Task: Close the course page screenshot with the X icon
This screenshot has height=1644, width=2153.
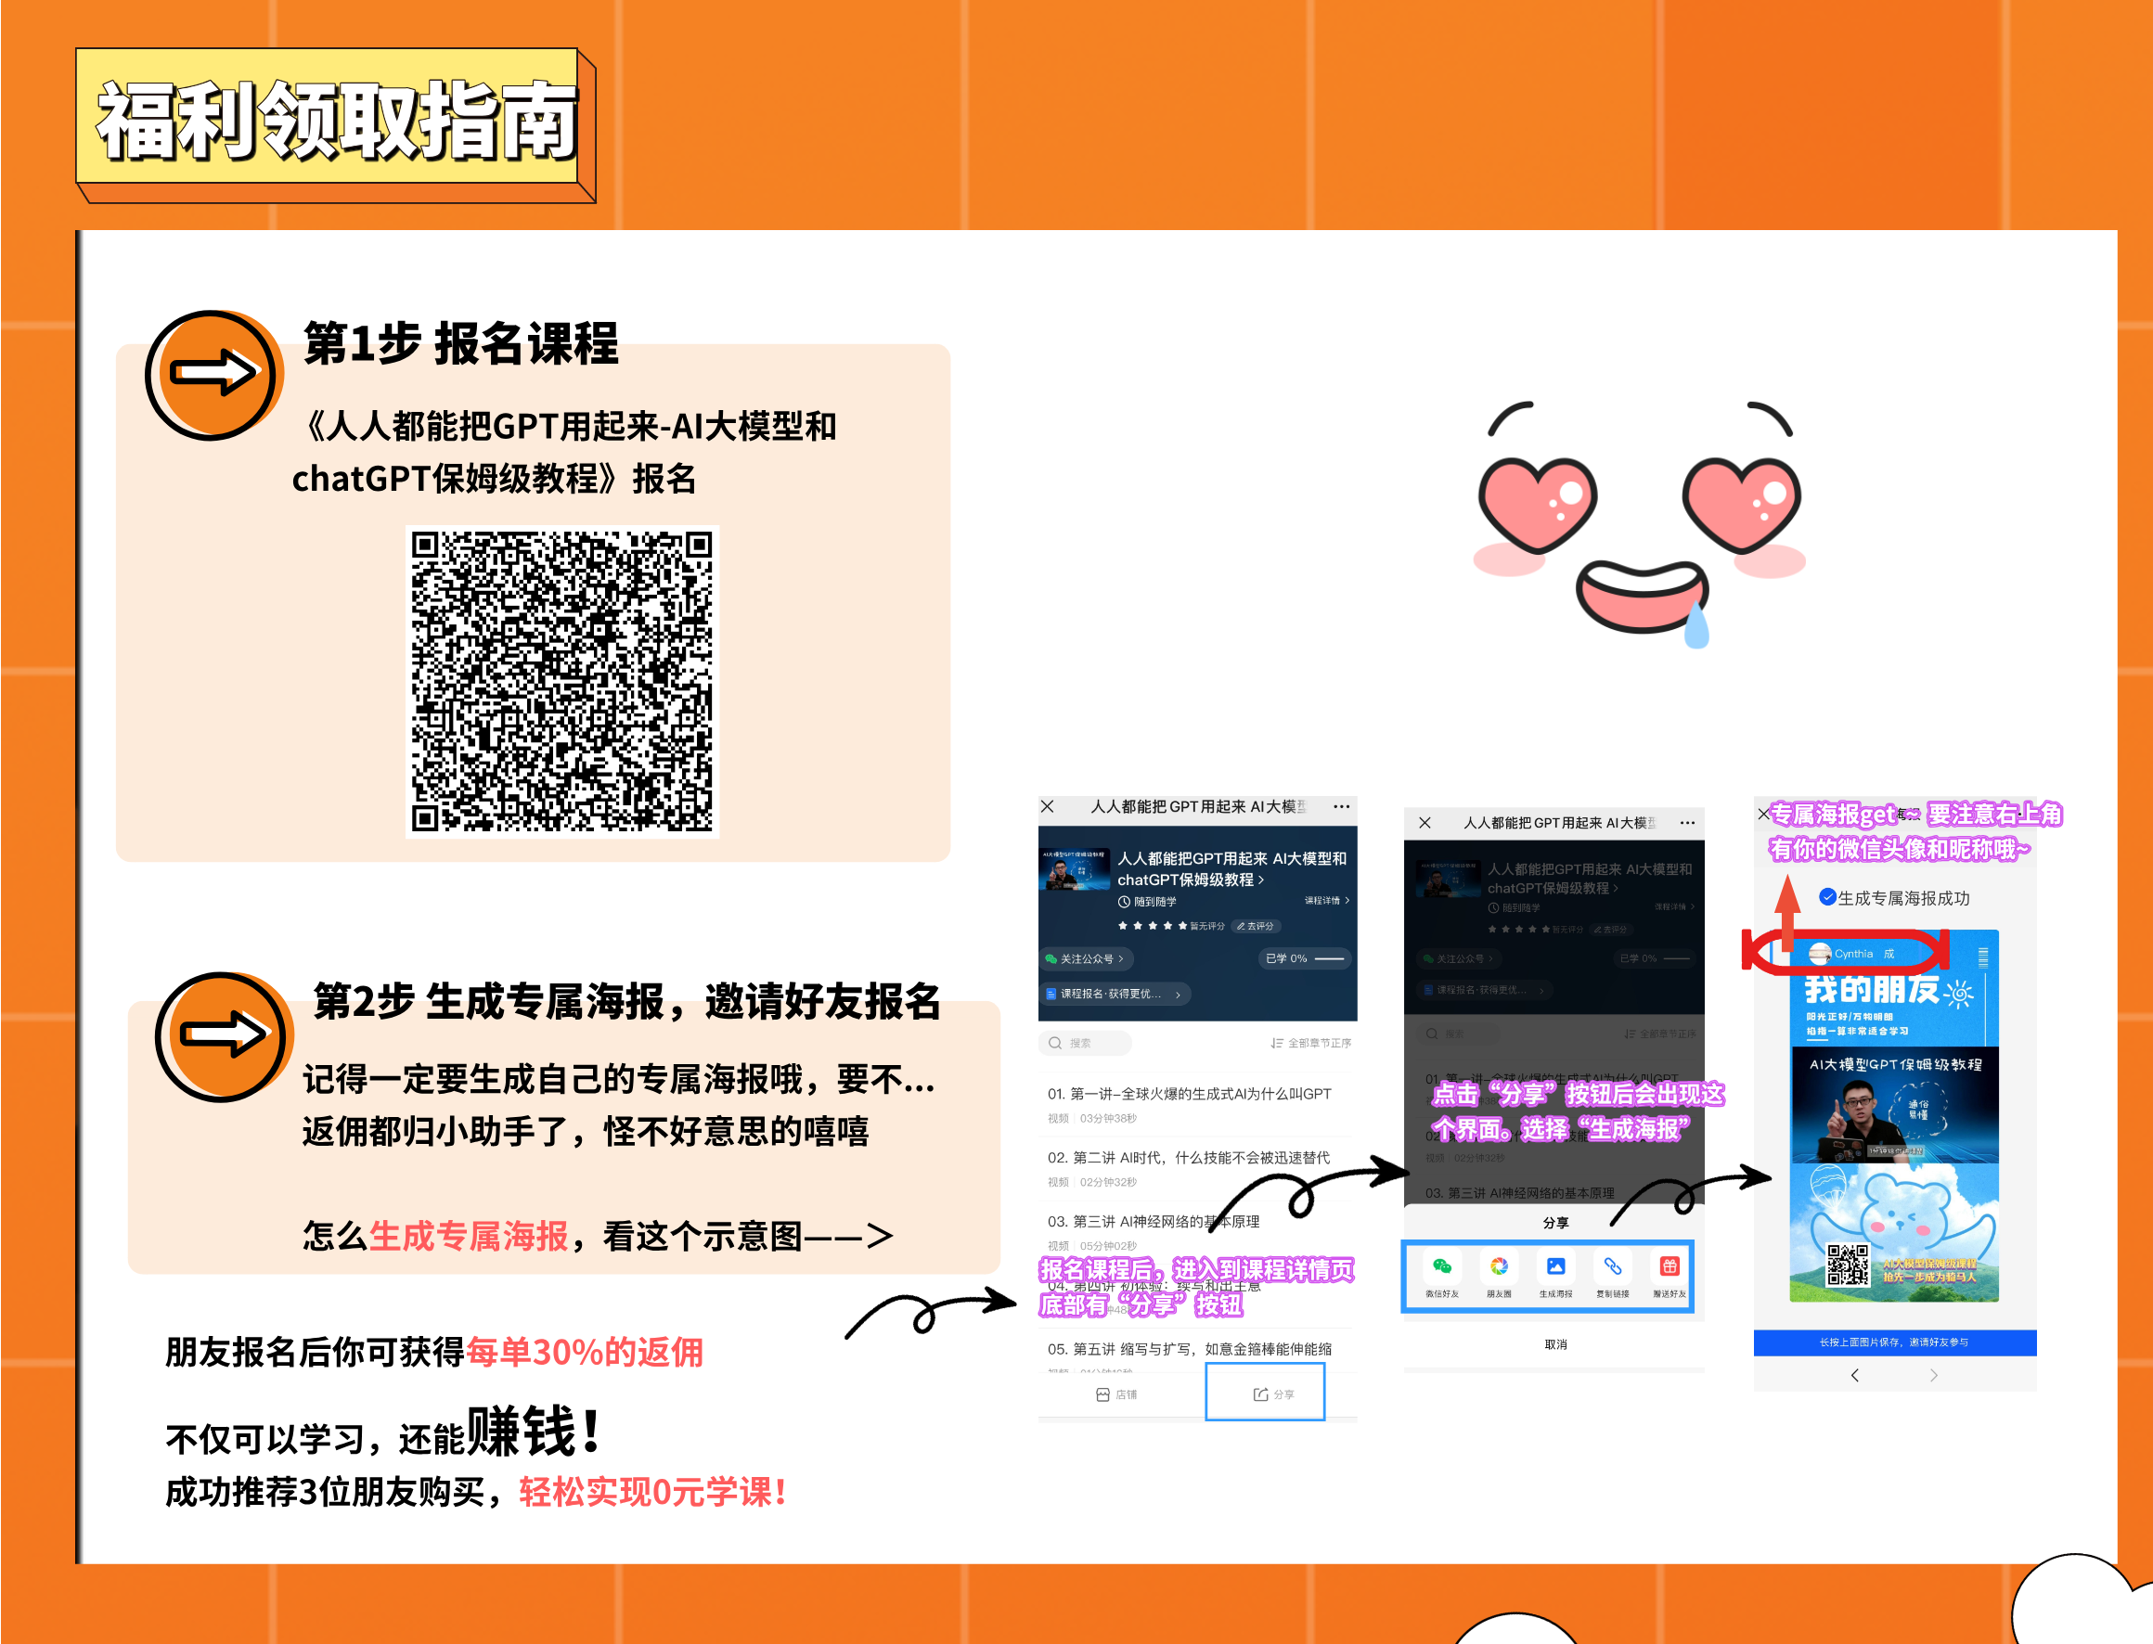Action: point(1047,806)
